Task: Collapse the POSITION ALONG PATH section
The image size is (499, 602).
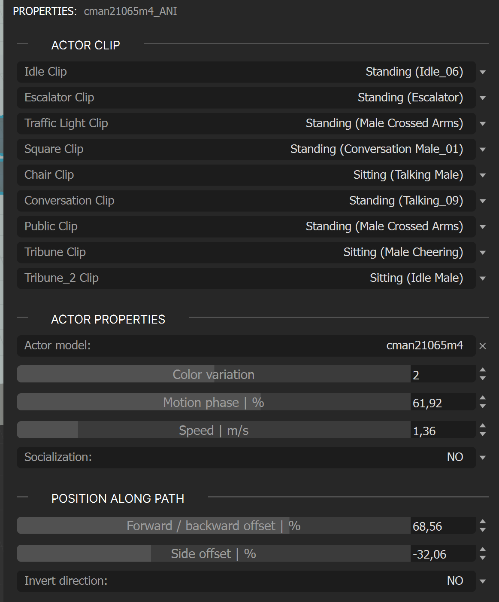Action: point(118,498)
